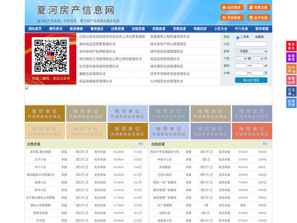The width and height of the screenshot is (297, 223).
Task: Open 城市商品房预售管理办法 link
Action: [97, 44]
